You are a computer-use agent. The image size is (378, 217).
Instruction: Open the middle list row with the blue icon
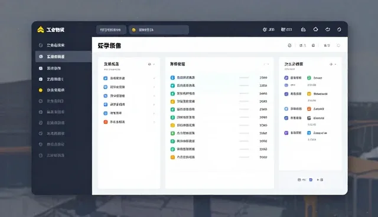tap(219, 77)
